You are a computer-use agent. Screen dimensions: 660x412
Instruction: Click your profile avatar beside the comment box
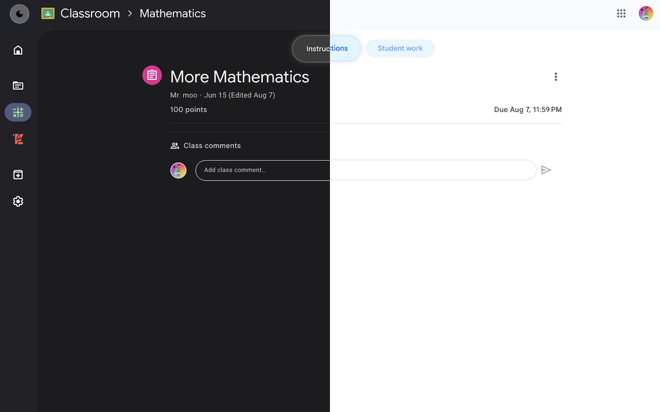pos(178,170)
